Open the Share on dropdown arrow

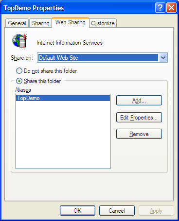[x=163, y=58]
